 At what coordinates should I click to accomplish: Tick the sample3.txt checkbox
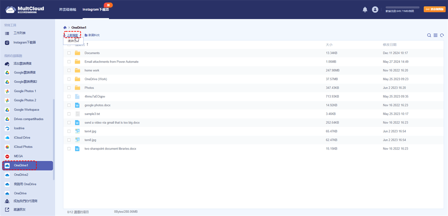(x=69, y=114)
